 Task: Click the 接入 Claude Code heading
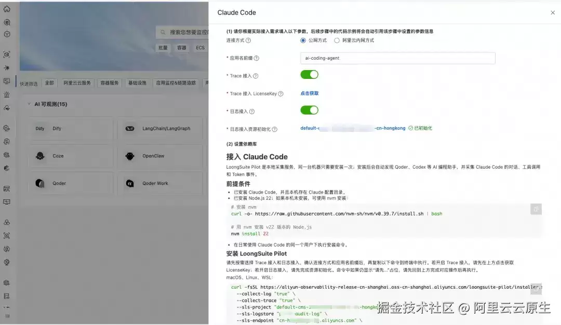pos(257,157)
